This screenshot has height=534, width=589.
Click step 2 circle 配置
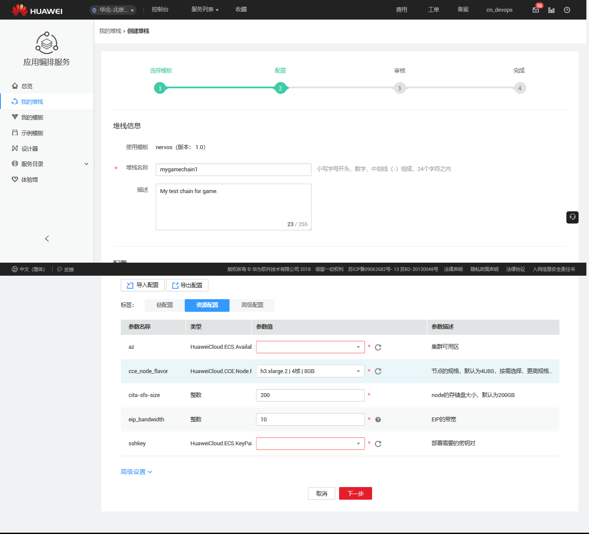tap(280, 88)
